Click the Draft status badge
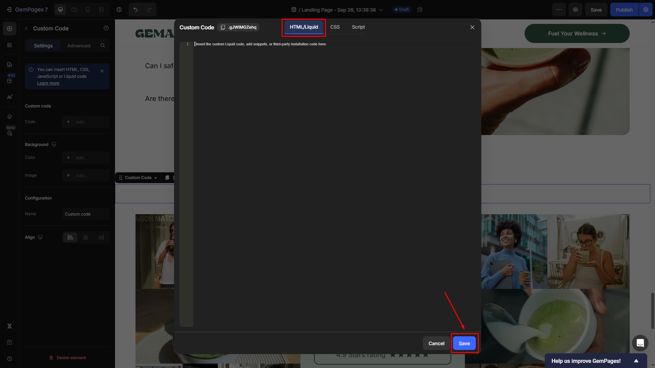Screen dimensions: 655x368 point(402,10)
